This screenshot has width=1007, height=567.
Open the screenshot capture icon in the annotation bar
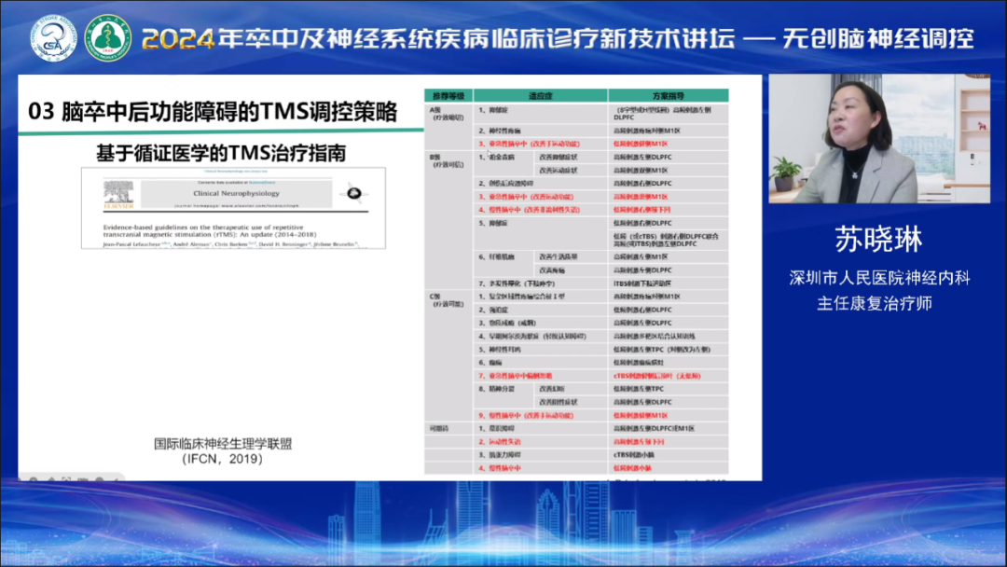(67, 478)
